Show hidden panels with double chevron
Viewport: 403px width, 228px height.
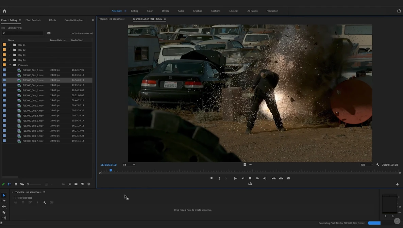tap(93, 20)
